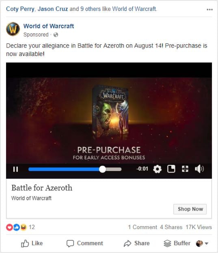Pop out video to picture-in-picture
The height and width of the screenshot is (253, 218).
point(171,169)
